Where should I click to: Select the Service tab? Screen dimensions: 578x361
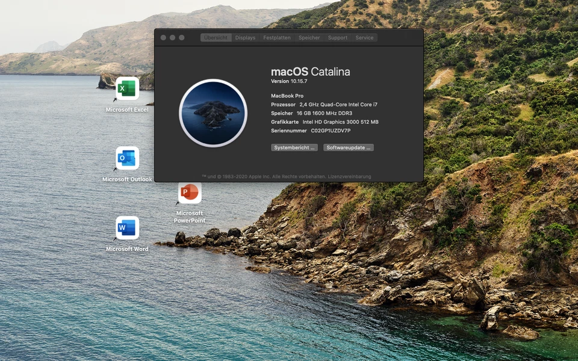tap(364, 37)
